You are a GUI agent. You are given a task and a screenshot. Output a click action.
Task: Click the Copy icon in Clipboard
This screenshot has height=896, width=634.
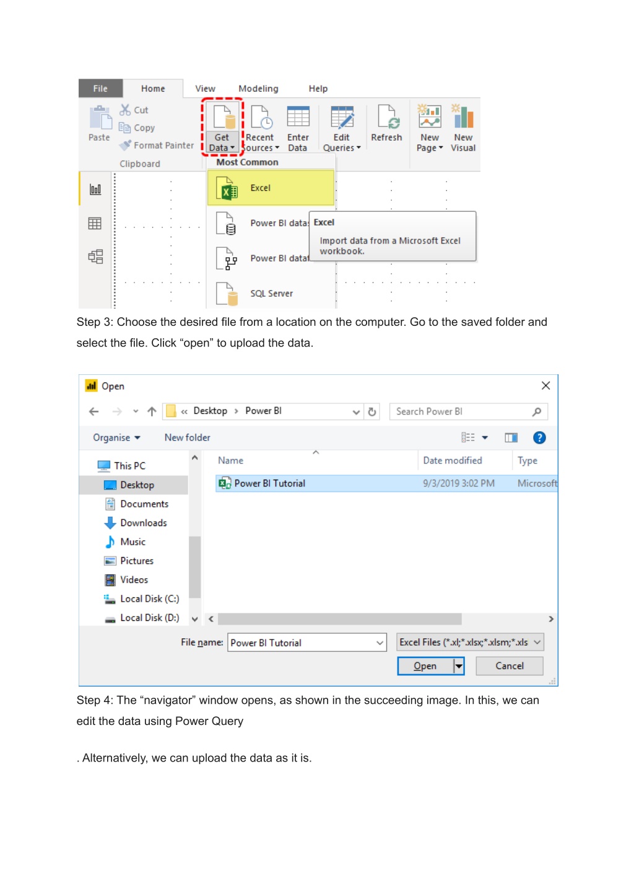tap(125, 128)
